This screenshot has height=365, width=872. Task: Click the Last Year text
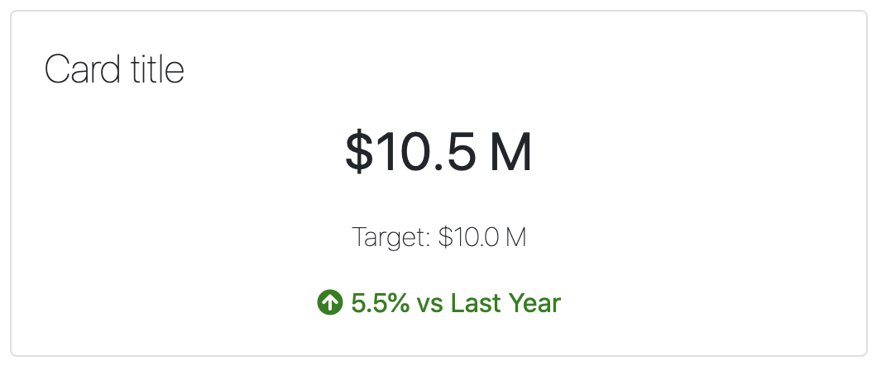505,303
